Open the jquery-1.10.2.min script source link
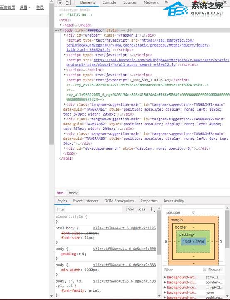 point(139,45)
